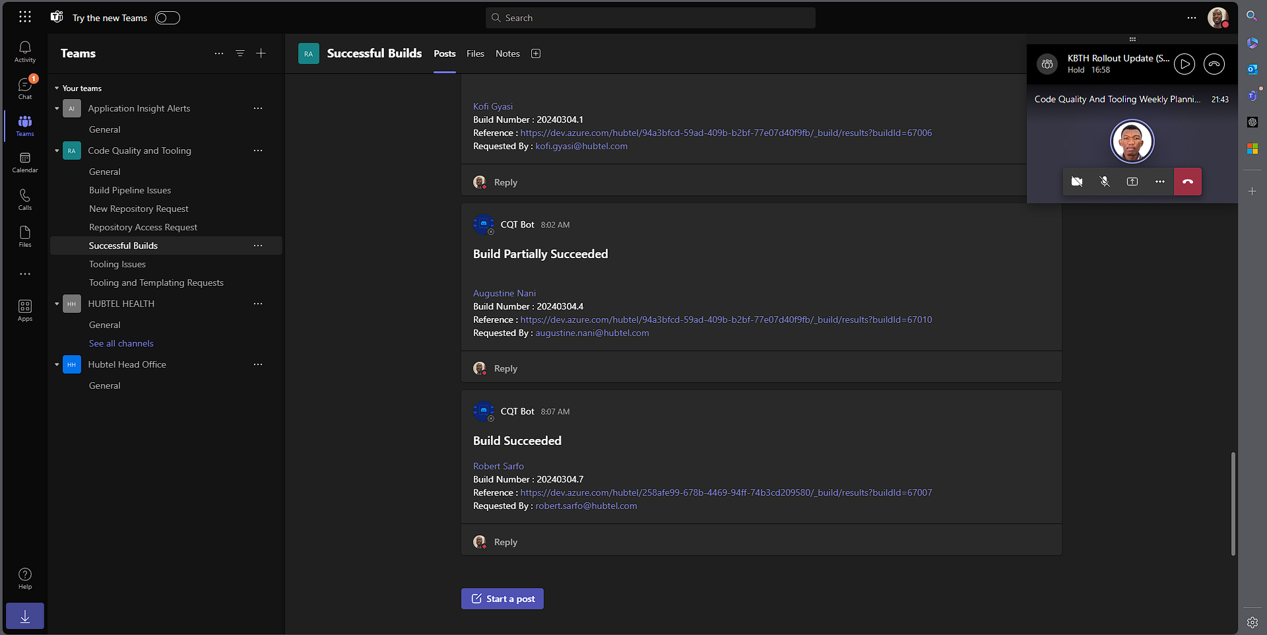Collapse the Code Quality and Tooling team
This screenshot has width=1267, height=635.
click(x=57, y=150)
